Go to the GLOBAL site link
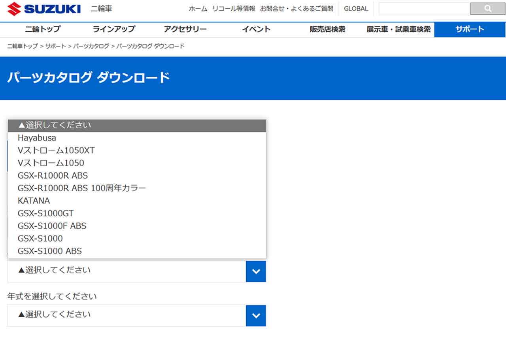 pyautogui.click(x=356, y=8)
